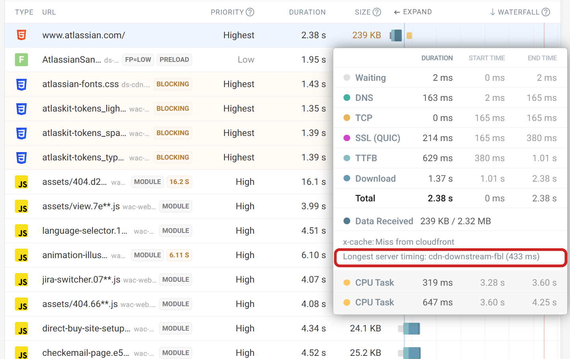Click the JS icon for checkemail-page.e5

[22, 353]
